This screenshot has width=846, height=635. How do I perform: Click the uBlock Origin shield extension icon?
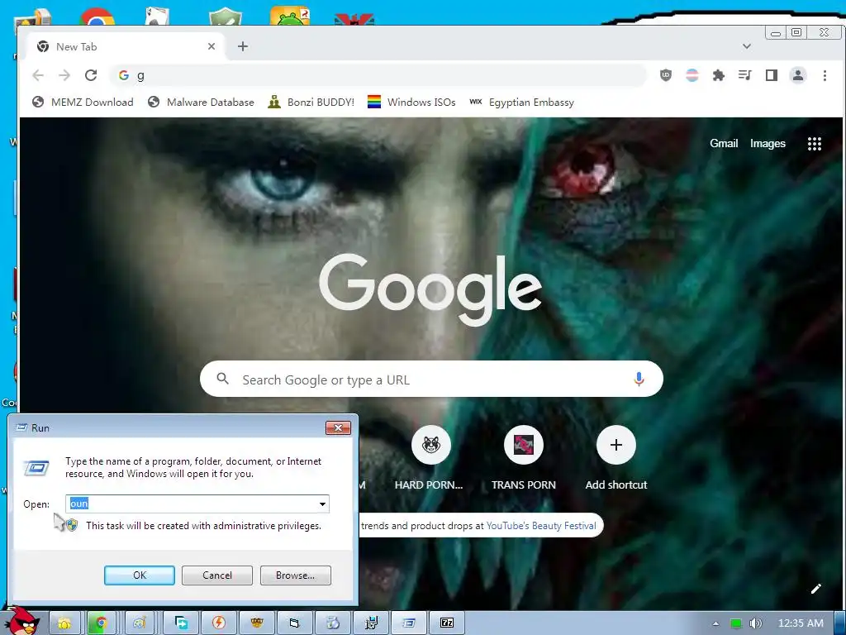point(666,75)
